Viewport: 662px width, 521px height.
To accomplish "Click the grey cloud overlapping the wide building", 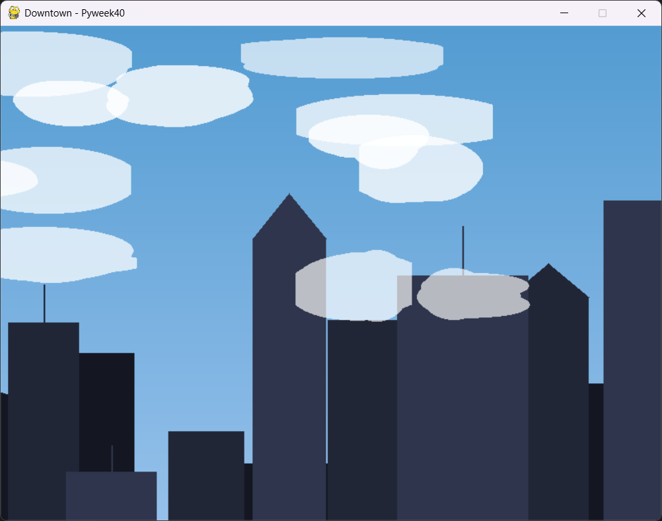I will (x=473, y=295).
